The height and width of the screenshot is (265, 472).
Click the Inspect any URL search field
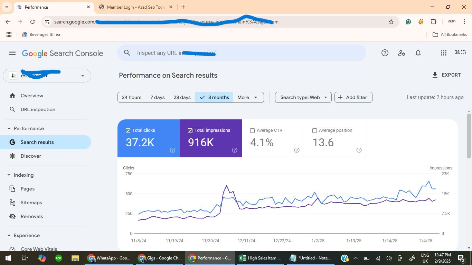coord(242,53)
